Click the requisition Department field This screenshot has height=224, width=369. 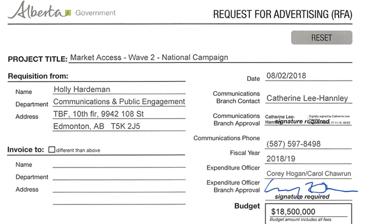[x=119, y=102]
